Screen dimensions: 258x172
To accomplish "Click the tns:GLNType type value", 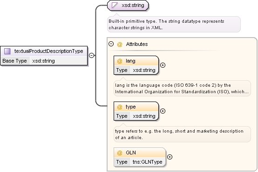I will click(148, 162).
